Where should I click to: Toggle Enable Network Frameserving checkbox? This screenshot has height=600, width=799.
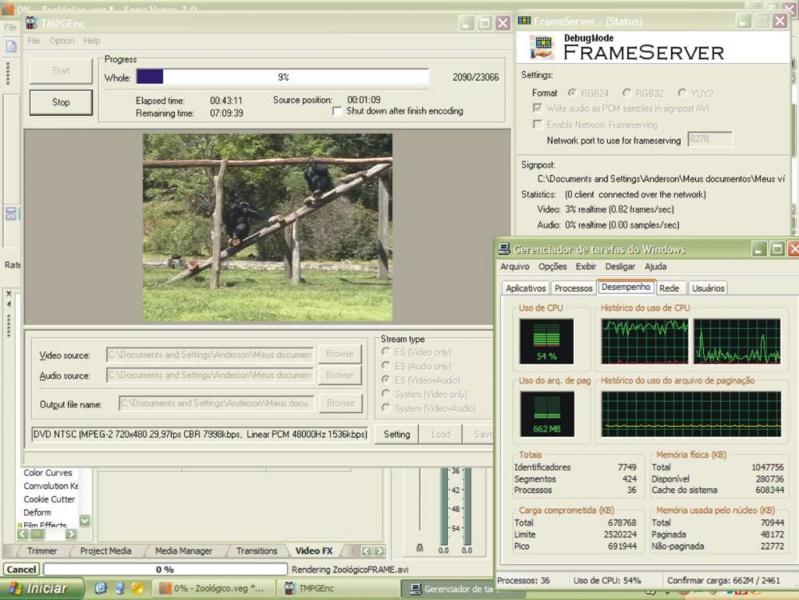click(538, 125)
